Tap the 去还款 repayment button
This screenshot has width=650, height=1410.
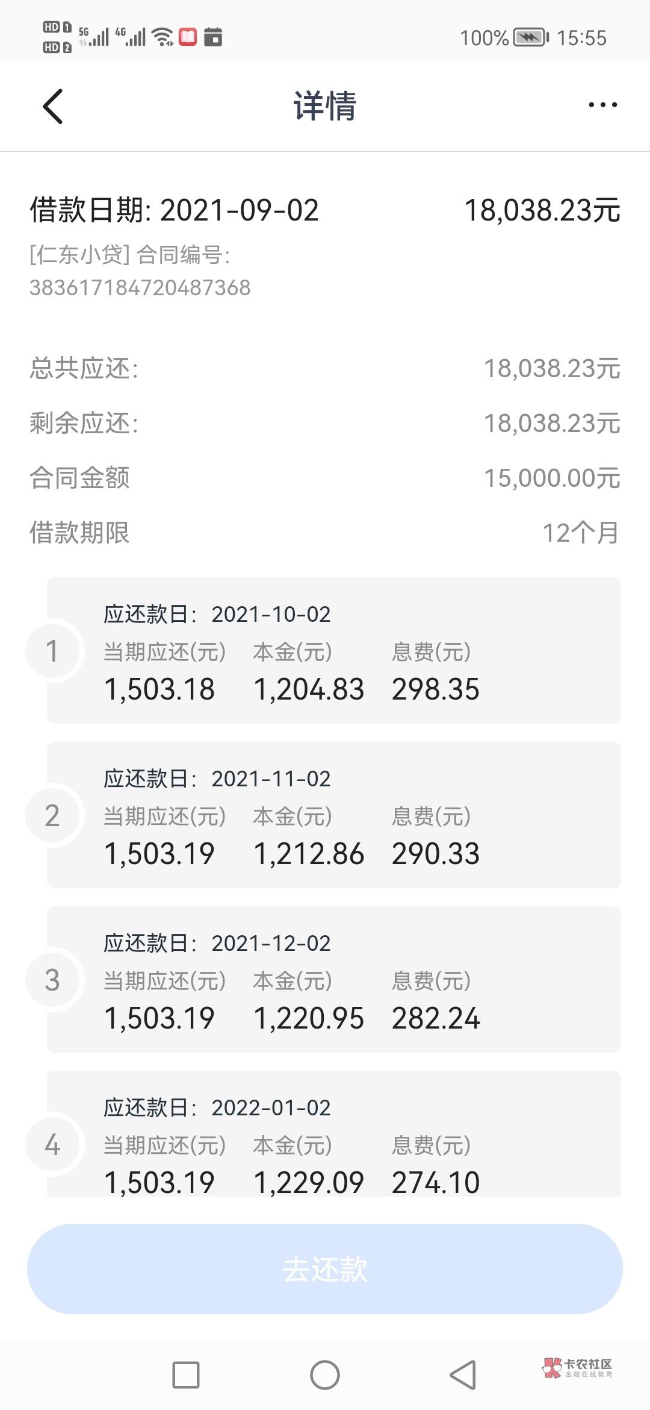(325, 1268)
